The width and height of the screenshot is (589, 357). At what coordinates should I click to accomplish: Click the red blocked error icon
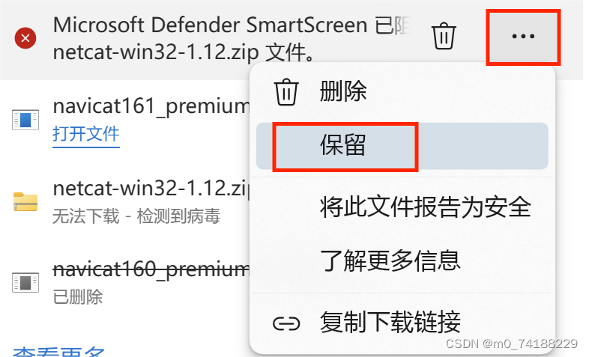point(25,38)
